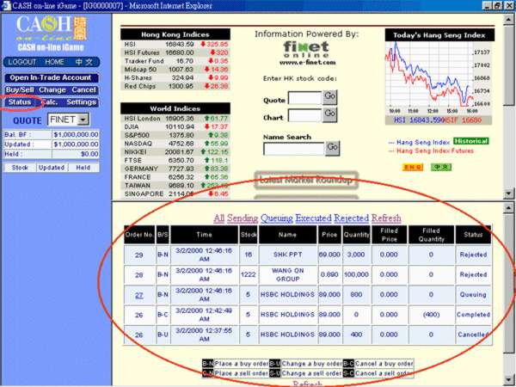Click Go button for Name Search
The height and width of the screenshot is (387, 516).
[332, 148]
